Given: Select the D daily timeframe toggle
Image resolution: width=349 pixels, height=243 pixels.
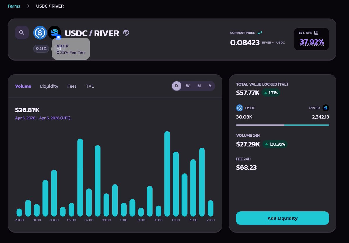Looking at the screenshot, I should coord(177,86).
